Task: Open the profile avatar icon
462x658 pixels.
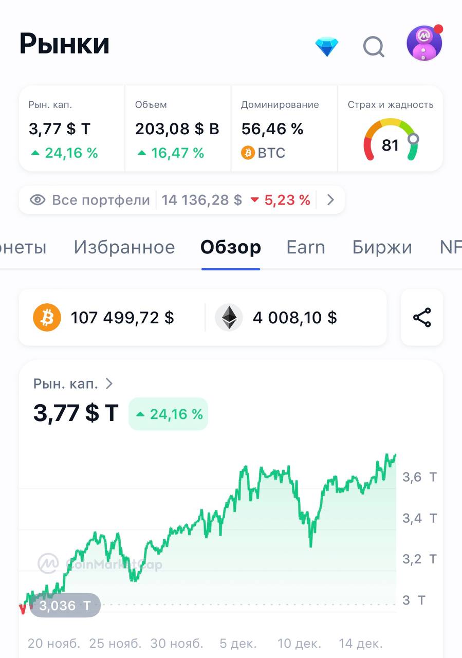Action: pos(424,43)
